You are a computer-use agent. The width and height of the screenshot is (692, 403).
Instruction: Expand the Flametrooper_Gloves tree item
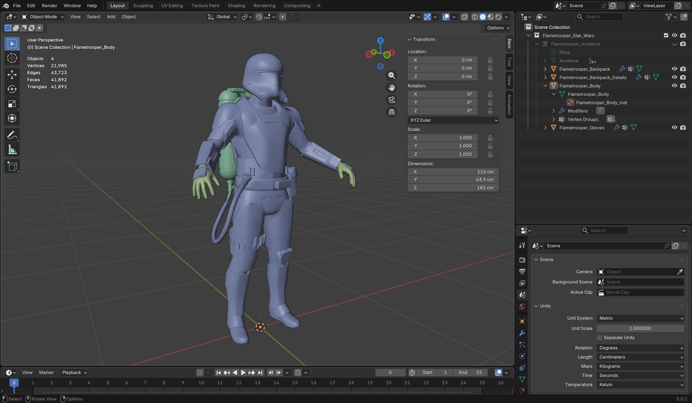tap(545, 128)
